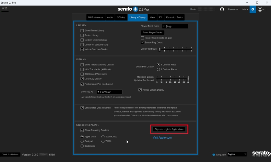Select Apple Music streaming service
Viewport: 271px width, 162px height.
click(x=82, y=137)
